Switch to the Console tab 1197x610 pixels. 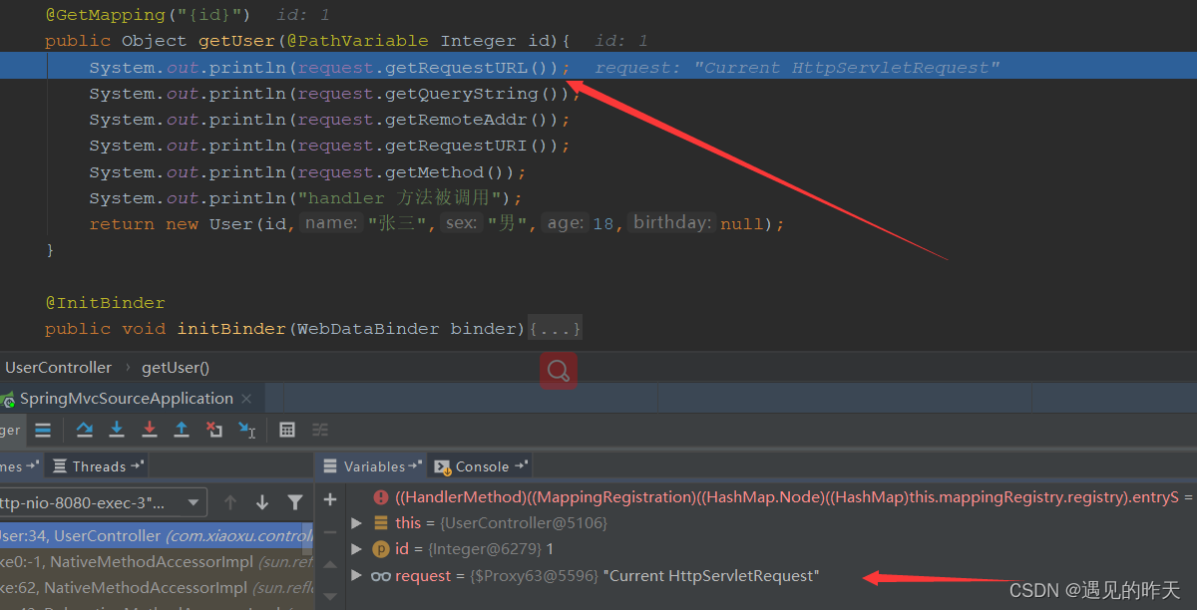pos(482,466)
